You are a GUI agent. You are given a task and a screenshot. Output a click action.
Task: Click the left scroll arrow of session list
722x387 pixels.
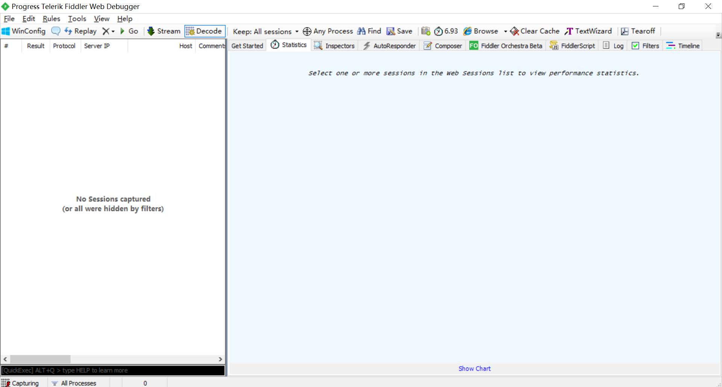(x=5, y=359)
